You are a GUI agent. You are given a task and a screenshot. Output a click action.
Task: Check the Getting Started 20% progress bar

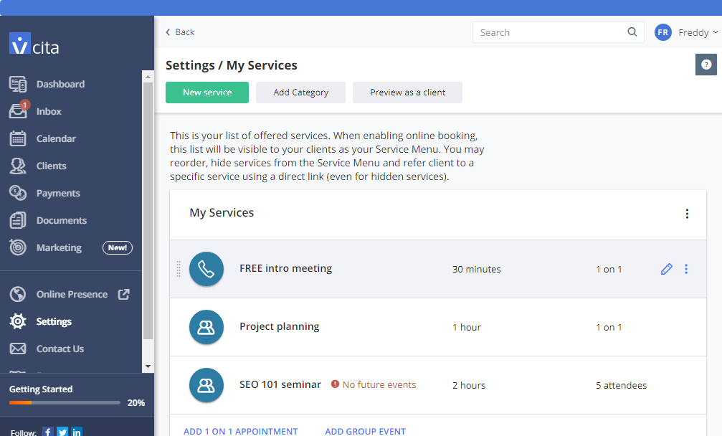[x=65, y=402]
